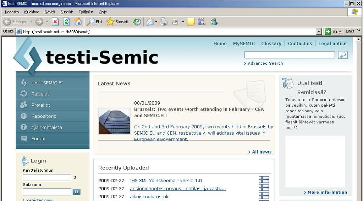Select Repositorio in sidebar menu
Image resolution: width=363 pixels, height=201 pixels.
coord(53,116)
